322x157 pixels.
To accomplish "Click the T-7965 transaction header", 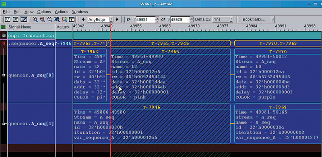I will [x=170, y=52].
